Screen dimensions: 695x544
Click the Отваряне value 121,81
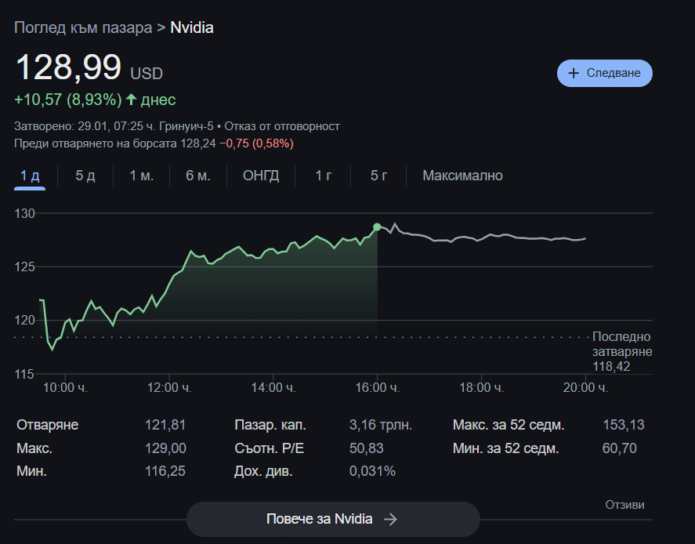[165, 425]
